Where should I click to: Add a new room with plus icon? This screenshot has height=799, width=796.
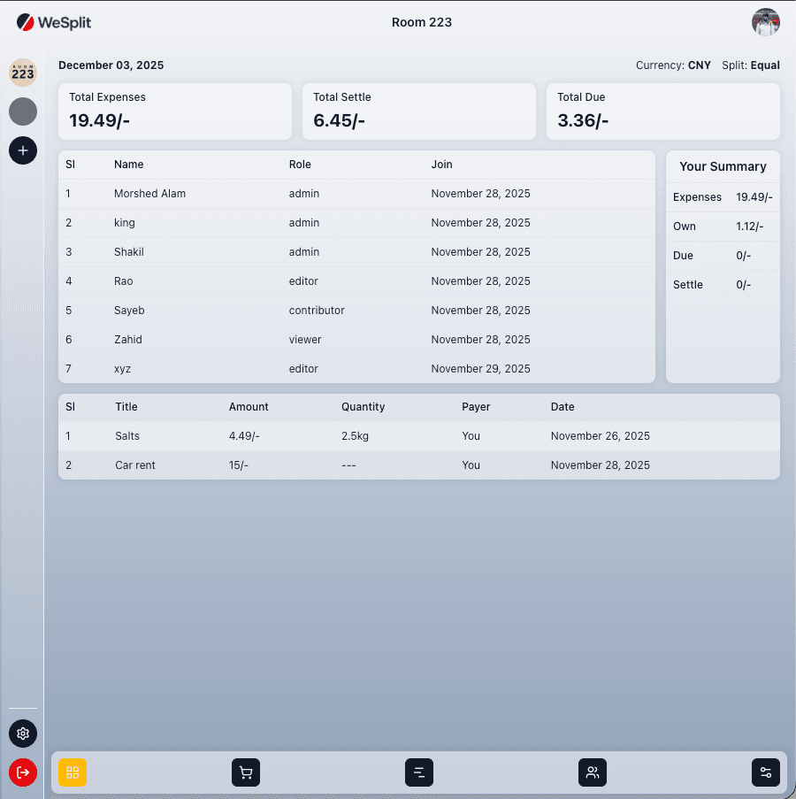click(23, 150)
